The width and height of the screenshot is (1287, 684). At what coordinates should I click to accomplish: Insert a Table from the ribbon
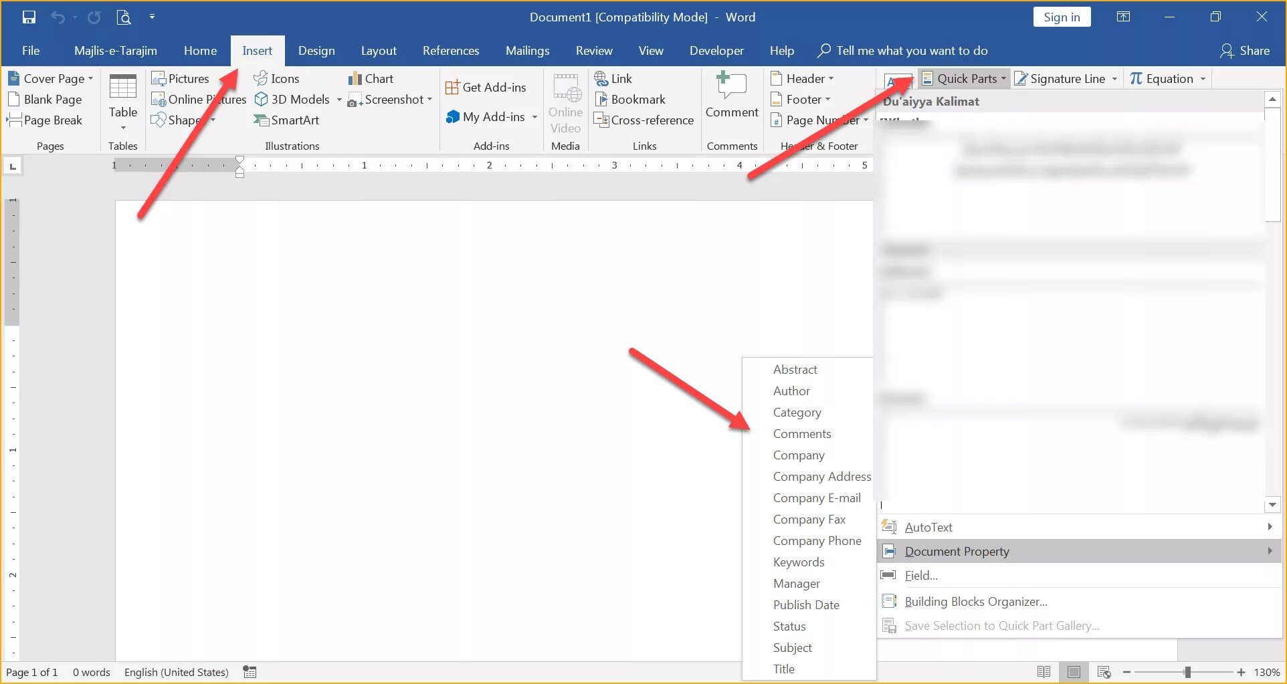(x=123, y=103)
